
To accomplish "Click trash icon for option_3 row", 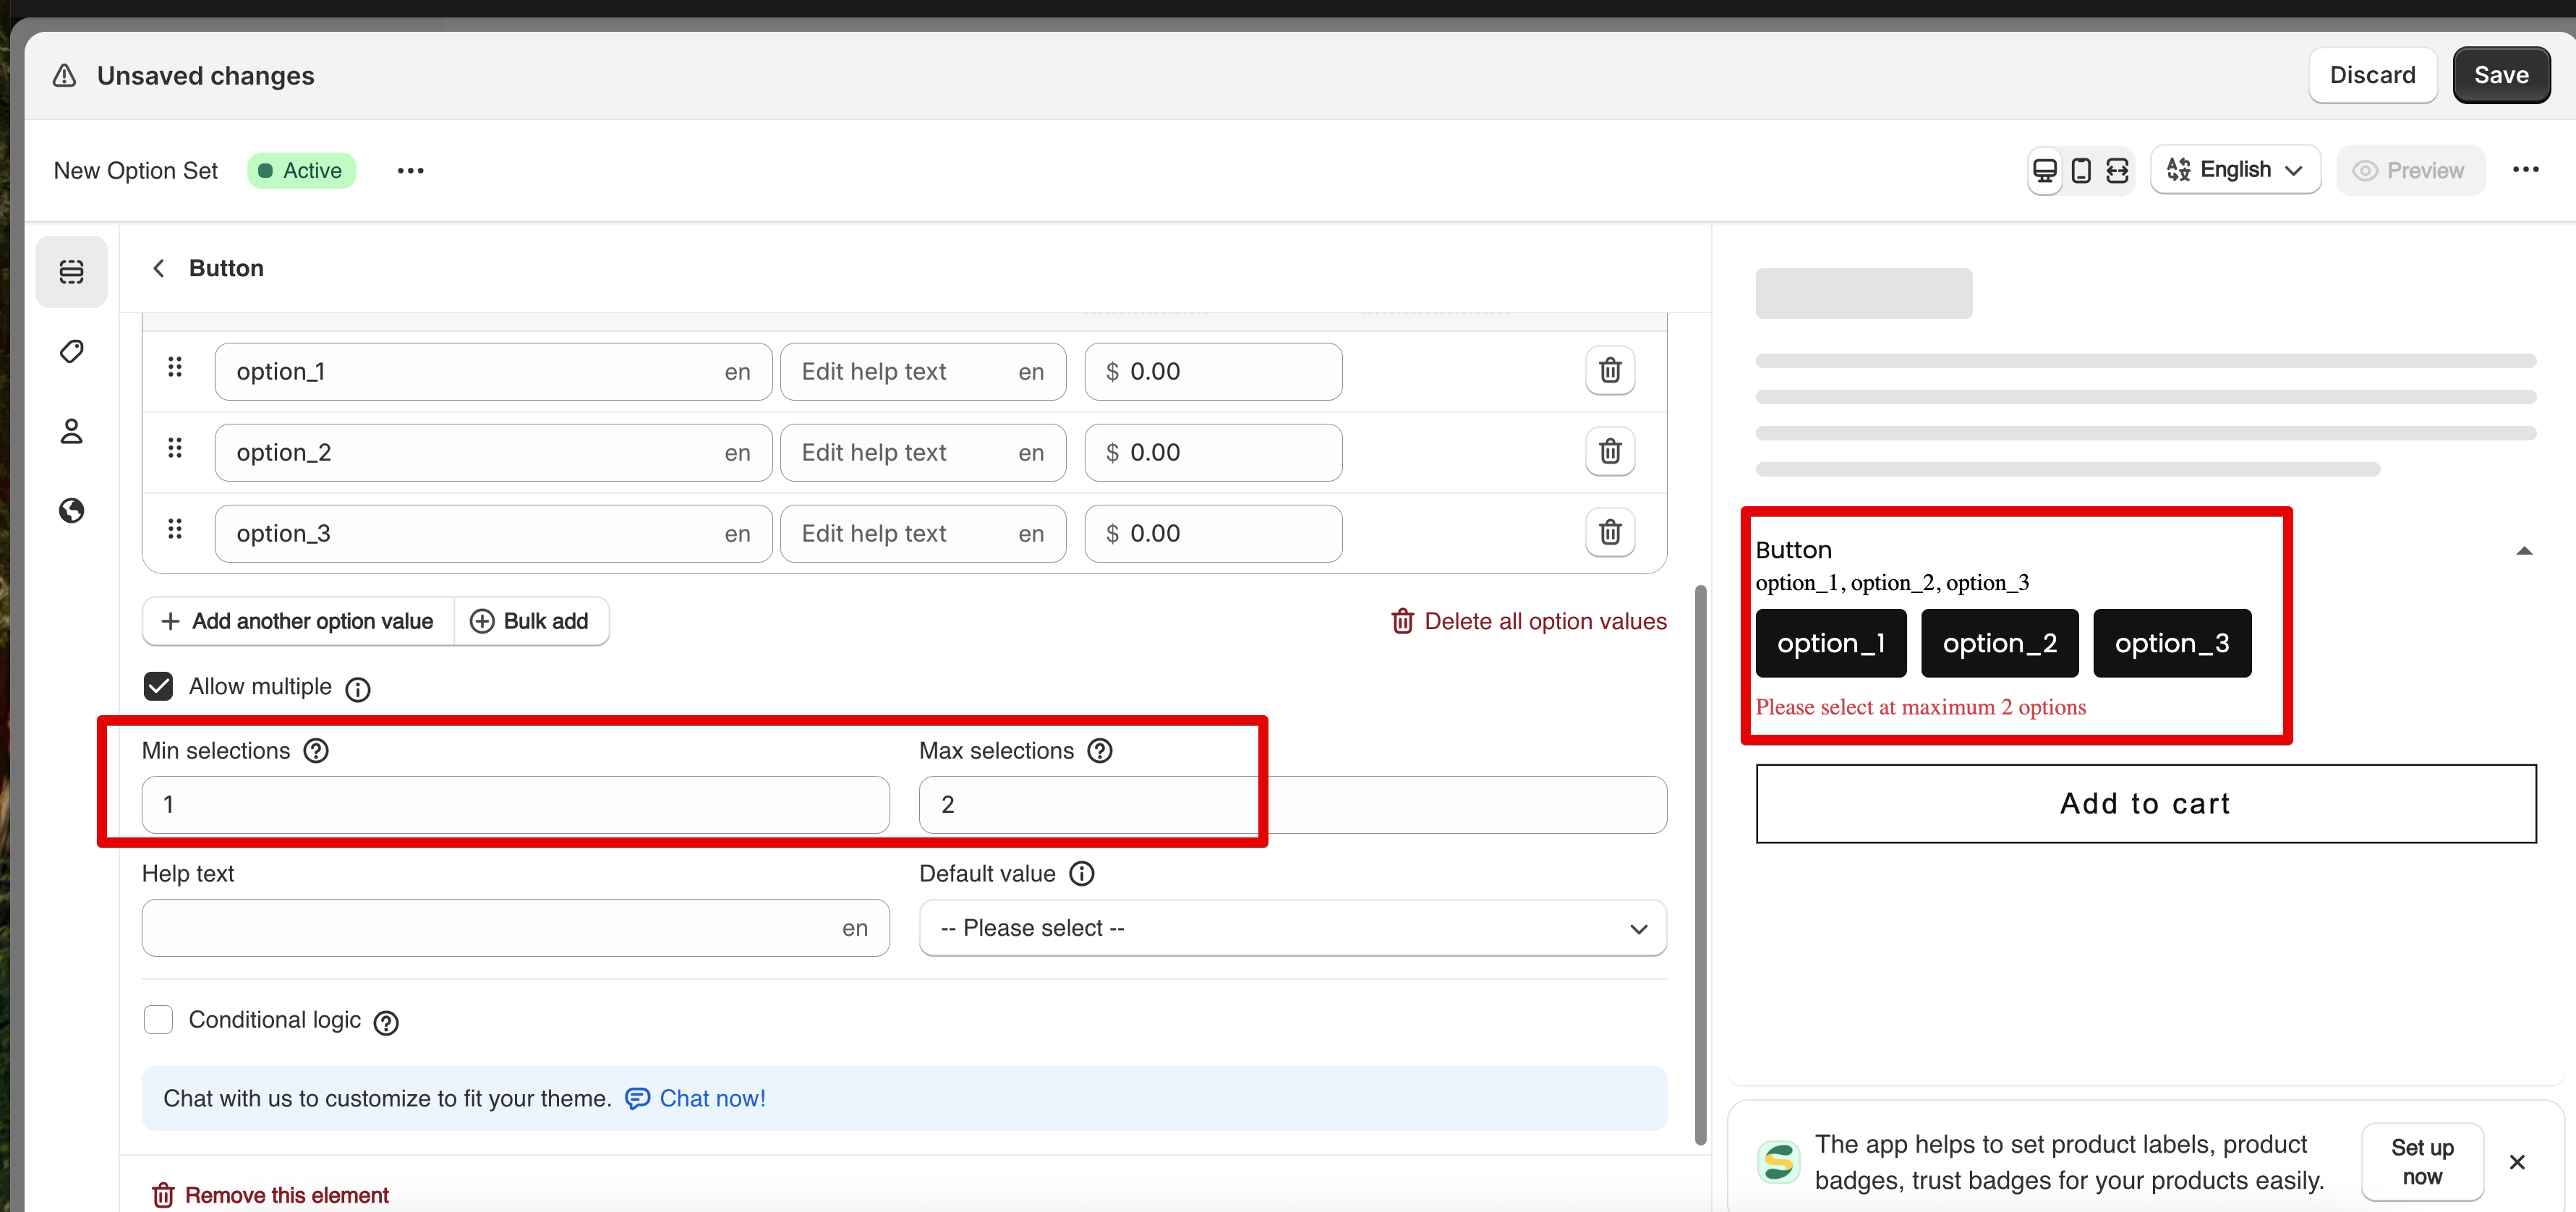I will [1609, 533].
